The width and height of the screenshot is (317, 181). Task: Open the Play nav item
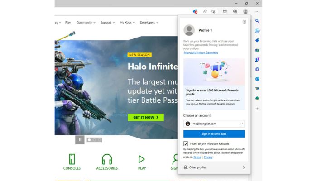[x=68, y=23]
